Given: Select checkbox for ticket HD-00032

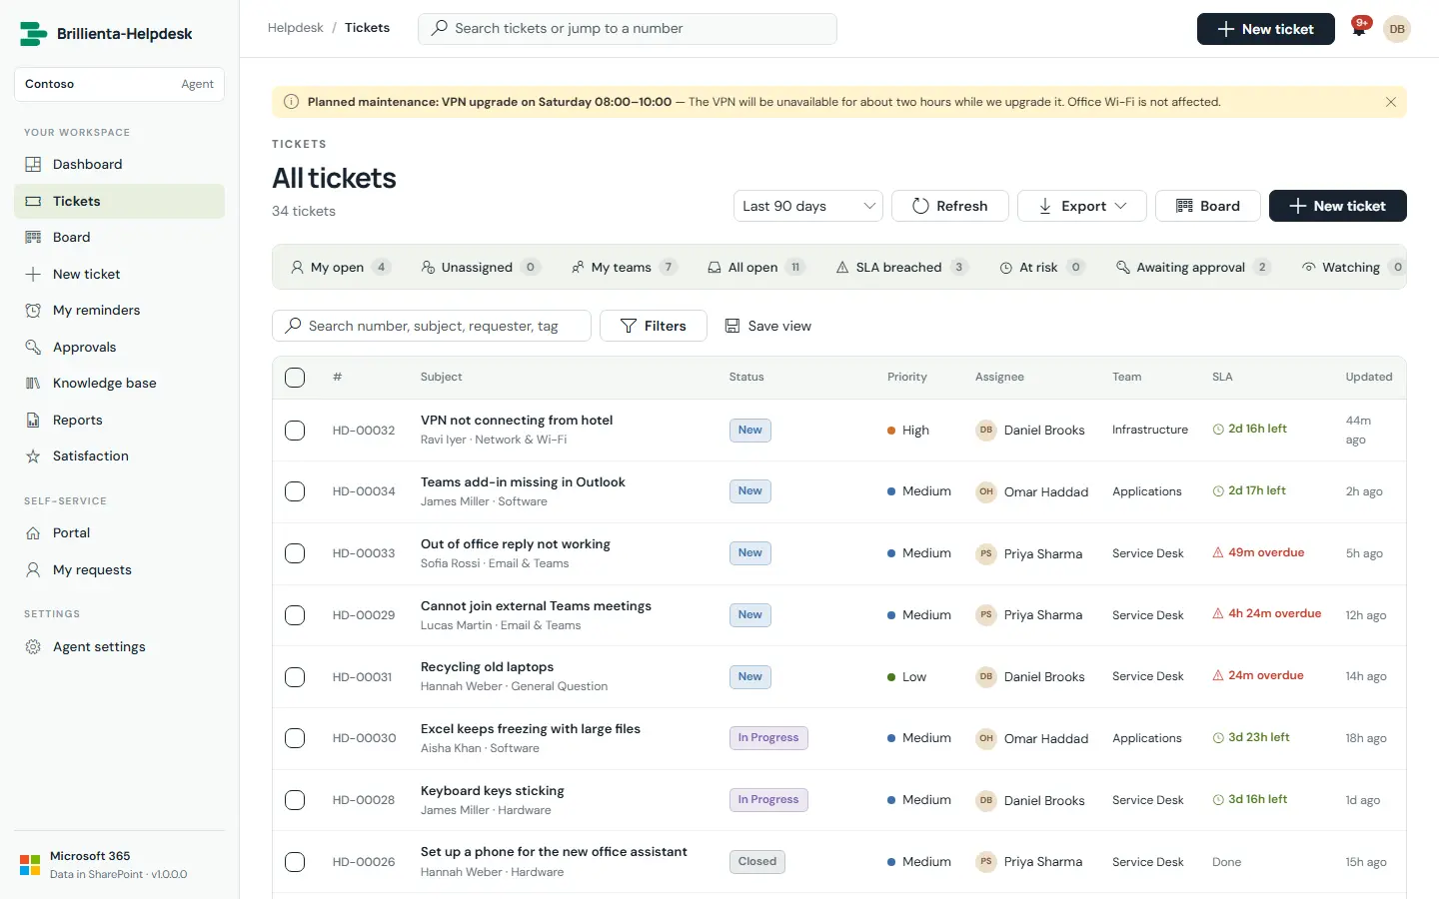Looking at the screenshot, I should tap(295, 431).
